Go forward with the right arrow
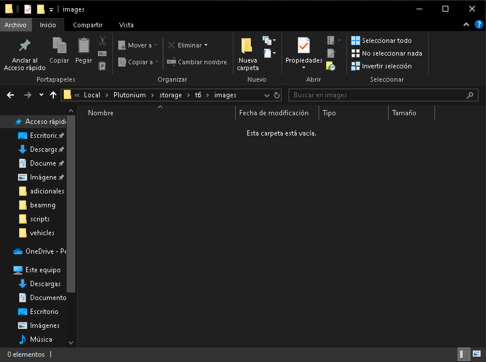This screenshot has width=486, height=362. click(x=28, y=95)
